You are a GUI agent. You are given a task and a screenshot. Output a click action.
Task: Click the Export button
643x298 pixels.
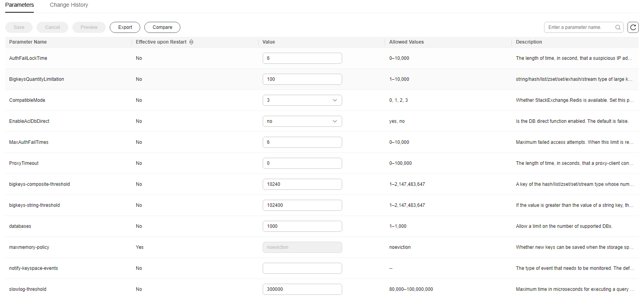click(125, 27)
